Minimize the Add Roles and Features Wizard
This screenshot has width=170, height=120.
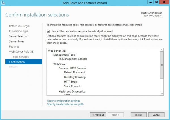(150, 2)
